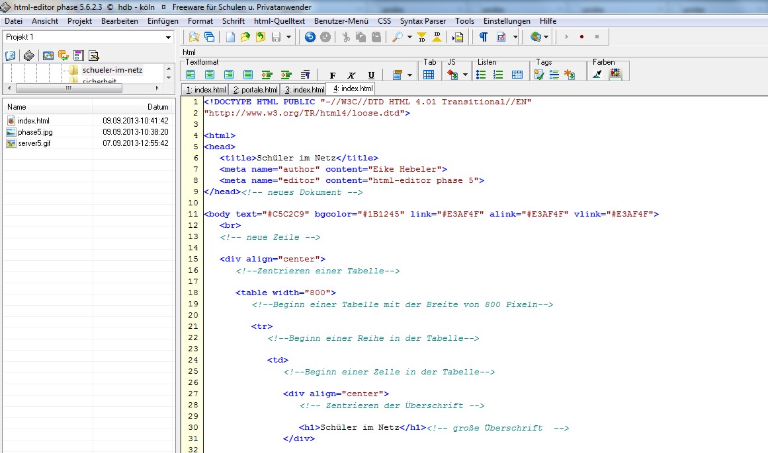Apply underline with the U icon

pos(371,75)
